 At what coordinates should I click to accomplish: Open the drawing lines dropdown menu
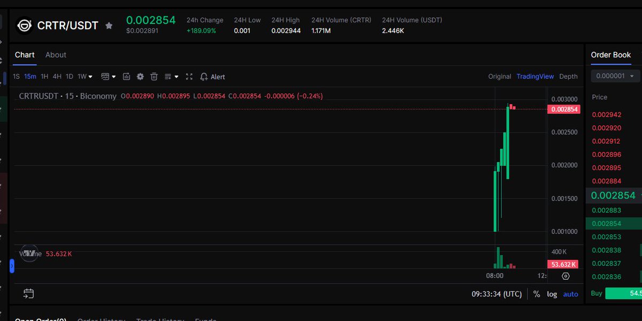171,77
